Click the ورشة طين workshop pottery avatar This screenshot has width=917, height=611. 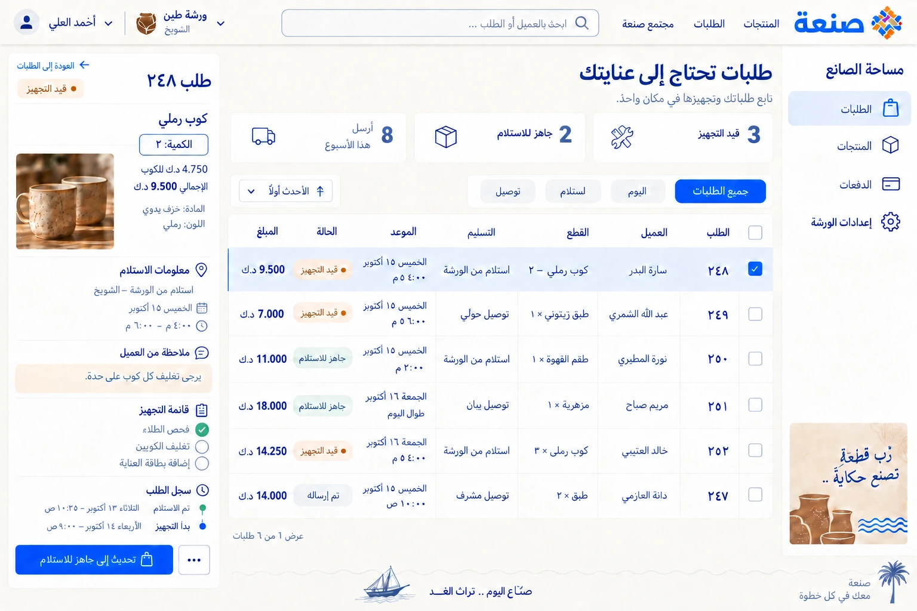(x=146, y=23)
